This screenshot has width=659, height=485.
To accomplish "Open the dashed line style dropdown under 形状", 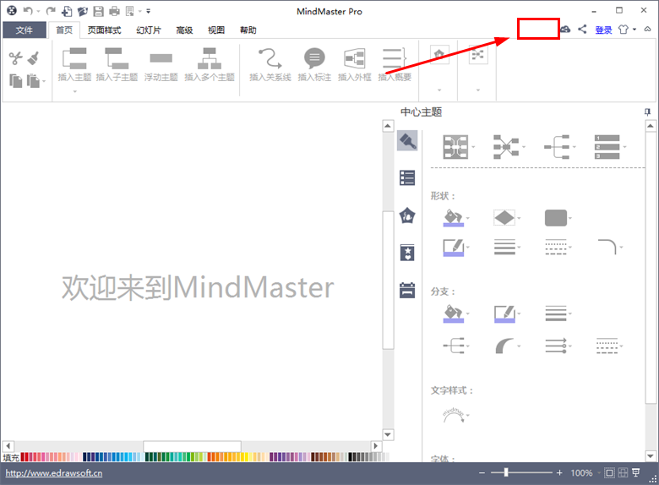I will pos(558,247).
